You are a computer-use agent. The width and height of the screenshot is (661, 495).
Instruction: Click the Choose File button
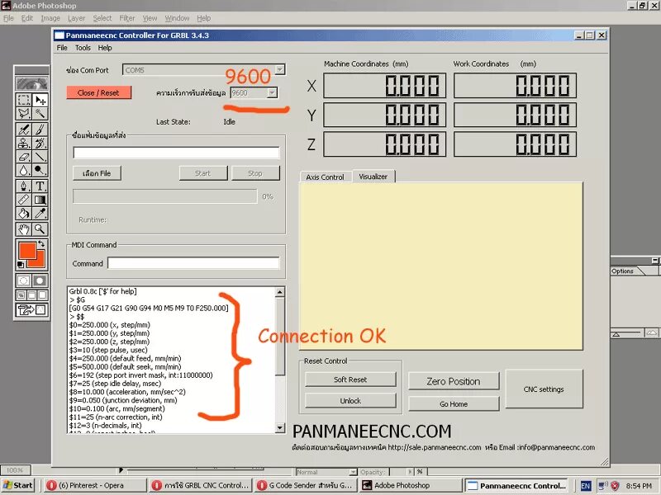click(x=97, y=173)
